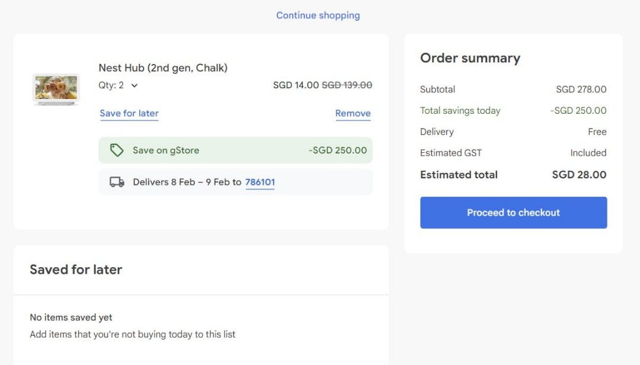Select the Estimated total SGD 28.00 row
This screenshot has width=640, height=365.
pyautogui.click(x=513, y=175)
